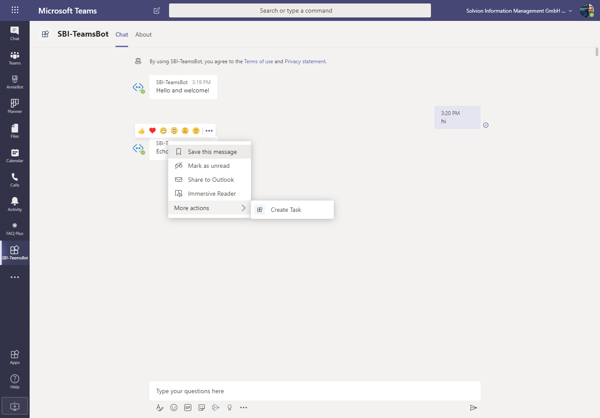
Task: Choose Save this message
Action: coord(210,152)
